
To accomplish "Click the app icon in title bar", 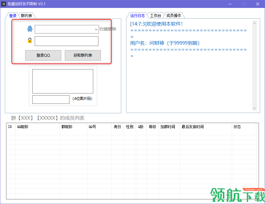I will (4, 4).
